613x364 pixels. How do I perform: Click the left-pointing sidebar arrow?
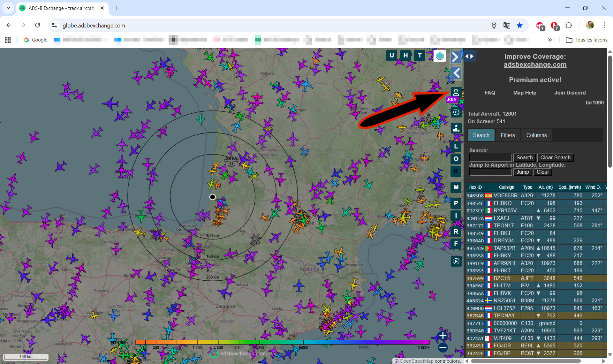(x=456, y=73)
